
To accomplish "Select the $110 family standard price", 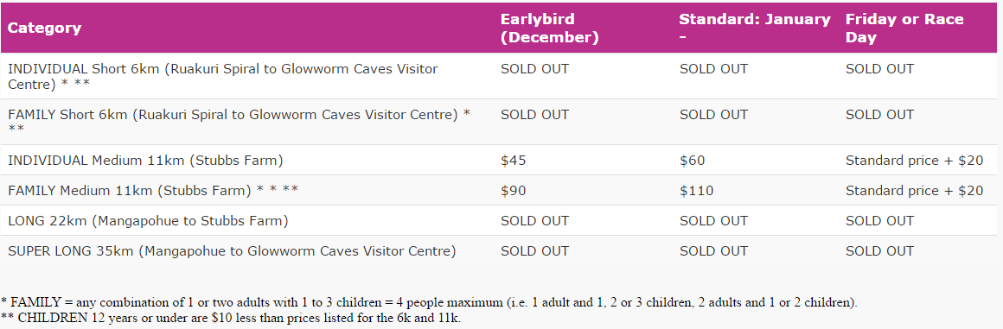I will click(696, 190).
